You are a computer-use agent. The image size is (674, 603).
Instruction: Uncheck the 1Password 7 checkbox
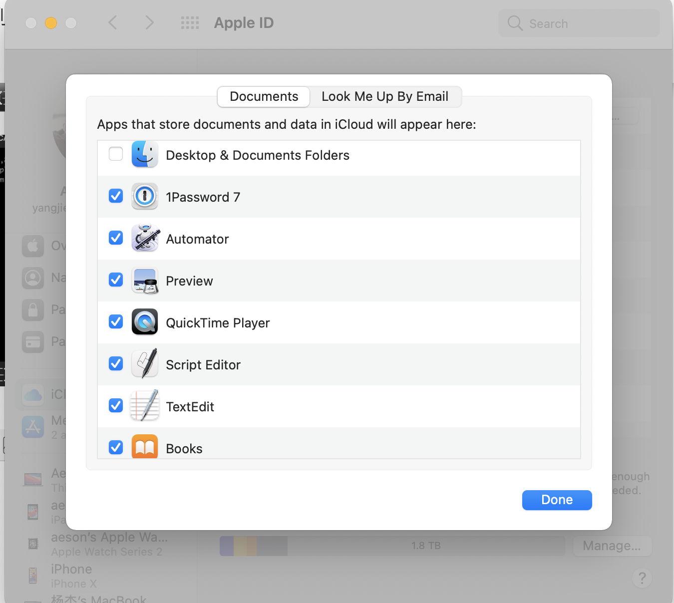point(116,196)
